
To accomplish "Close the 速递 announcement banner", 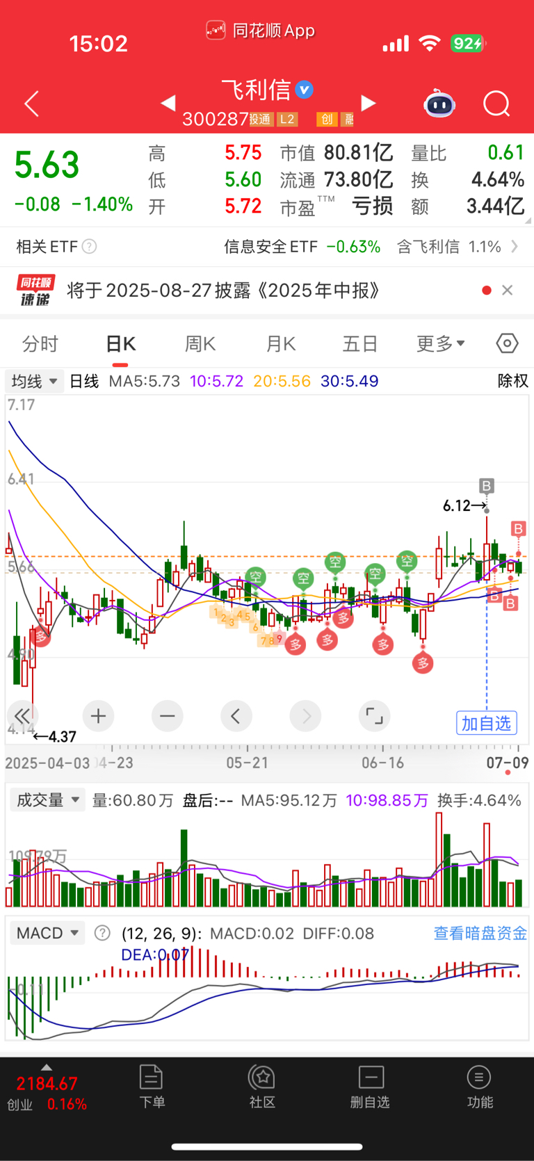I will (508, 290).
